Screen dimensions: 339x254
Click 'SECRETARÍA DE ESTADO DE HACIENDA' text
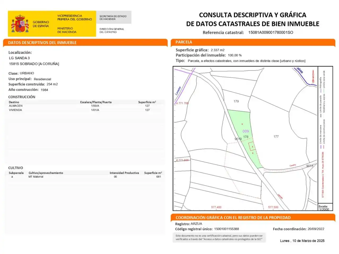(x=113, y=17)
